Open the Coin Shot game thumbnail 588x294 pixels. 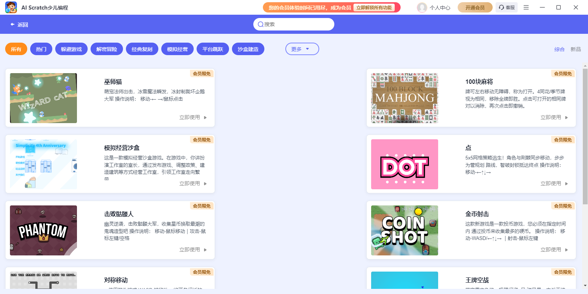pos(405,230)
